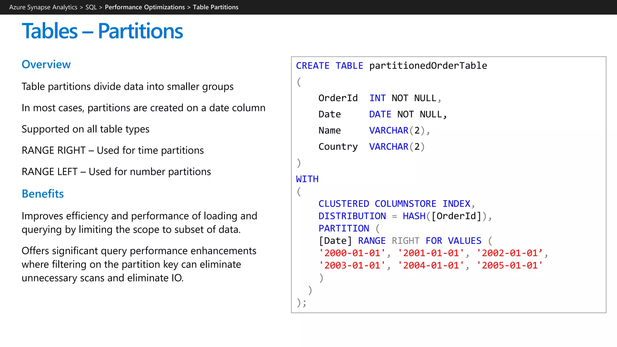Click the line 'Supported on all table types'
This screenshot has height=347, width=617.
pyautogui.click(x=86, y=129)
